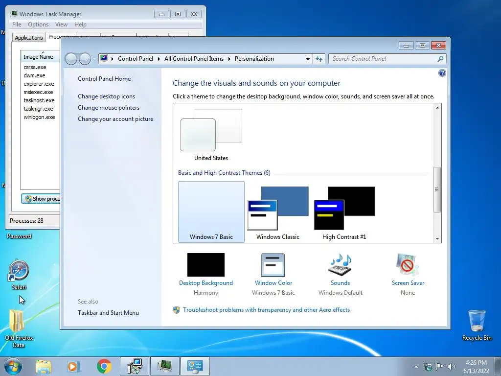Select explorer.exe process row

click(40, 84)
